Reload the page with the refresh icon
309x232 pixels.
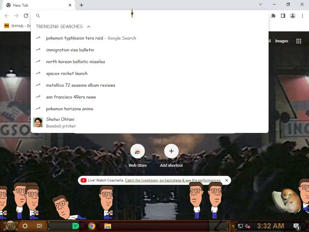click(x=26, y=16)
